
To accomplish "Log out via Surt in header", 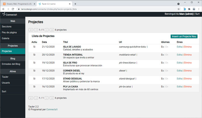I will tap(197, 14).
